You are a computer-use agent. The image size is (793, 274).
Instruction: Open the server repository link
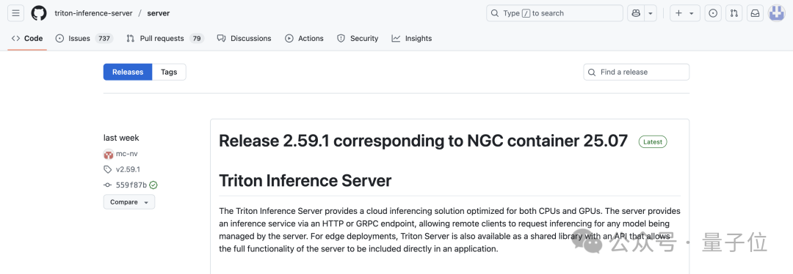[x=159, y=13]
